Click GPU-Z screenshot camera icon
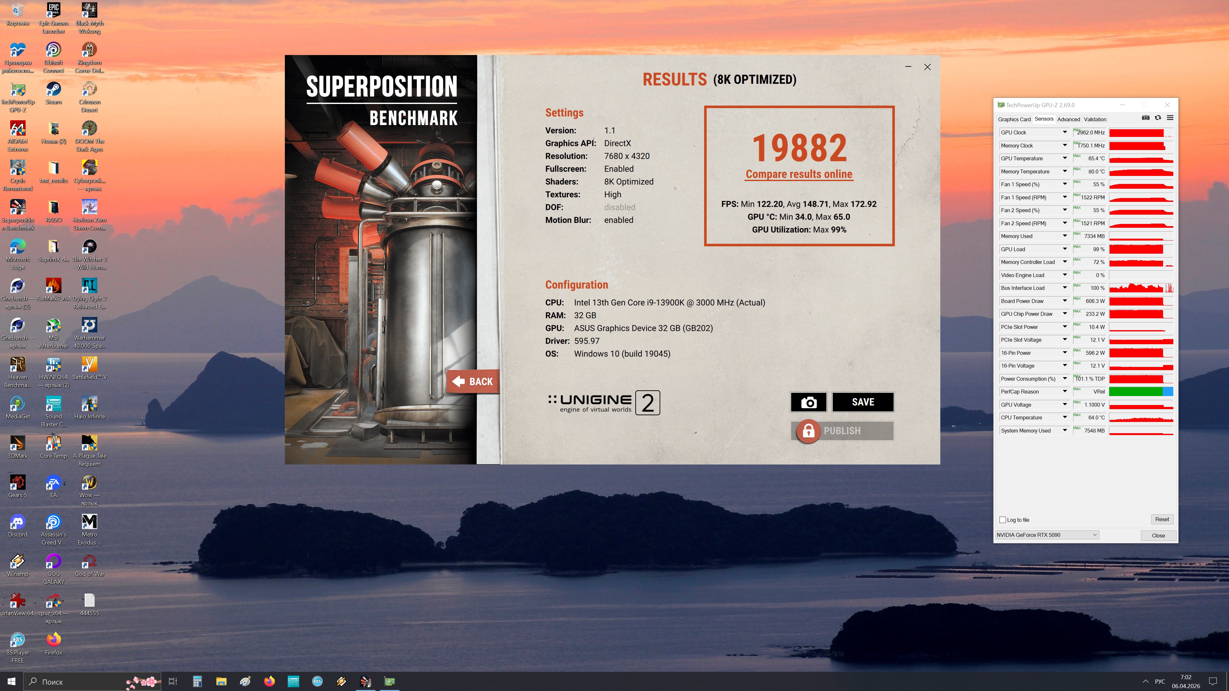This screenshot has height=691, width=1229. [1145, 118]
